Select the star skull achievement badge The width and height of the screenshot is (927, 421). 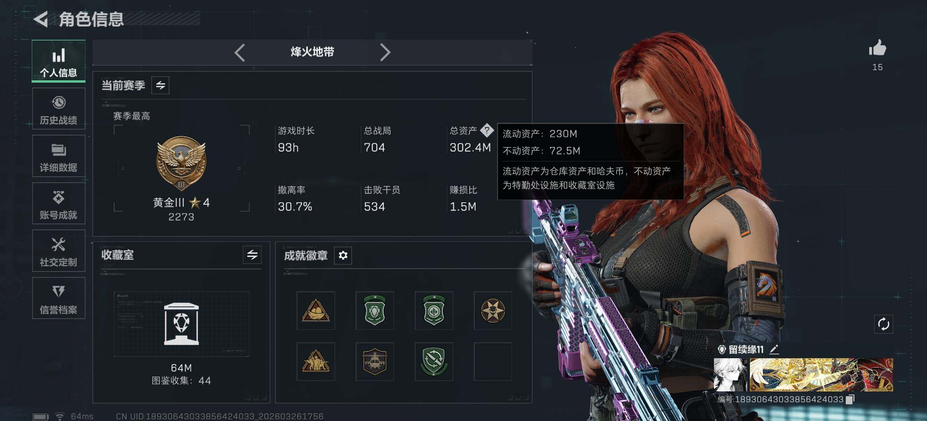tap(493, 311)
